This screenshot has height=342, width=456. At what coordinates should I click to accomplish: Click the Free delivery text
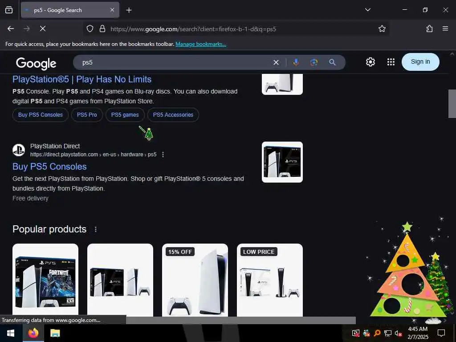pos(30,198)
